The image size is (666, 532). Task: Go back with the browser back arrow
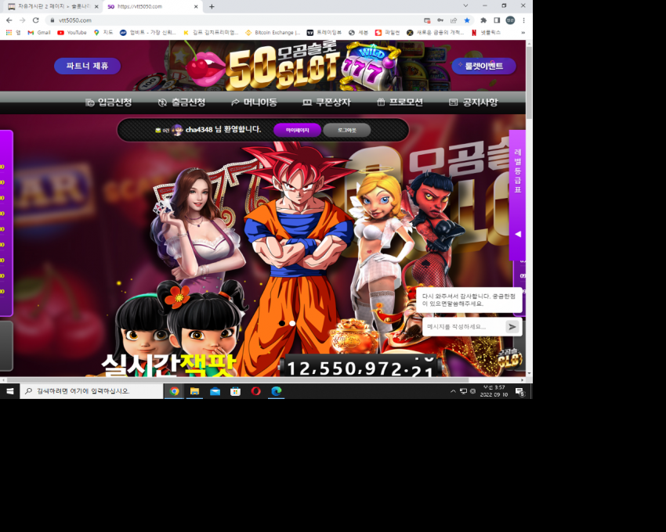pos(9,20)
